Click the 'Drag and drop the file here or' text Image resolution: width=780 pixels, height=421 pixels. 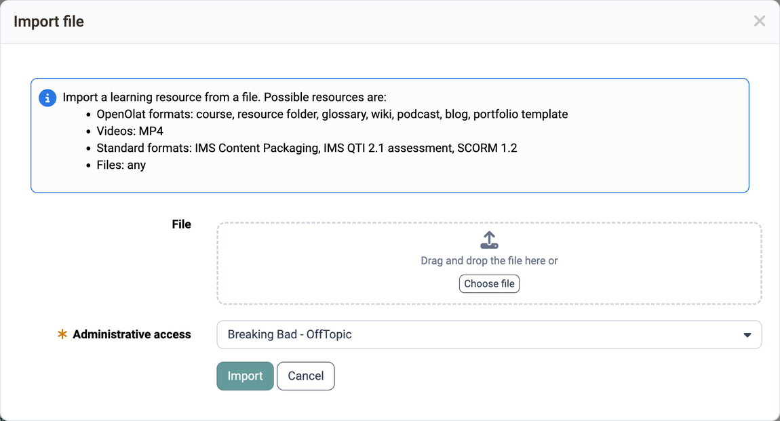pos(489,261)
